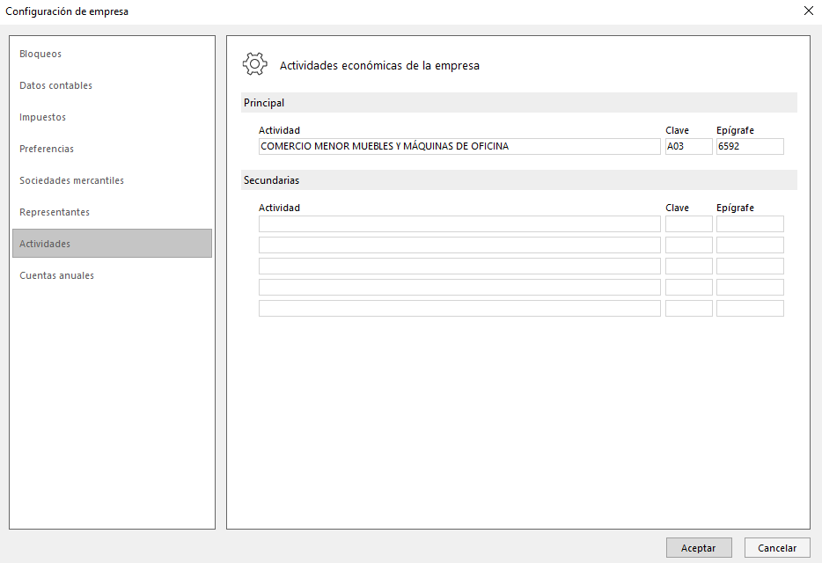Screen dimensions: 822x563
Task: Select Actividades in sidebar
Action: (112, 243)
